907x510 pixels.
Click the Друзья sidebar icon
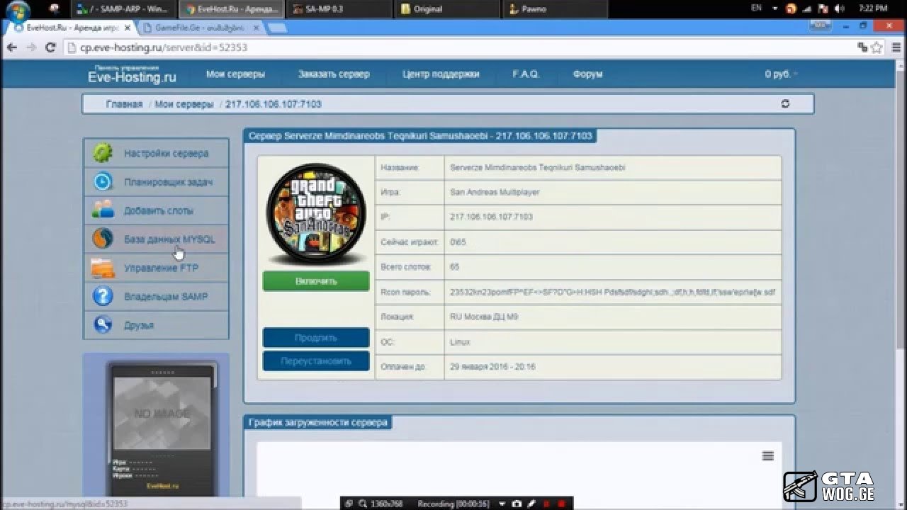coord(103,325)
